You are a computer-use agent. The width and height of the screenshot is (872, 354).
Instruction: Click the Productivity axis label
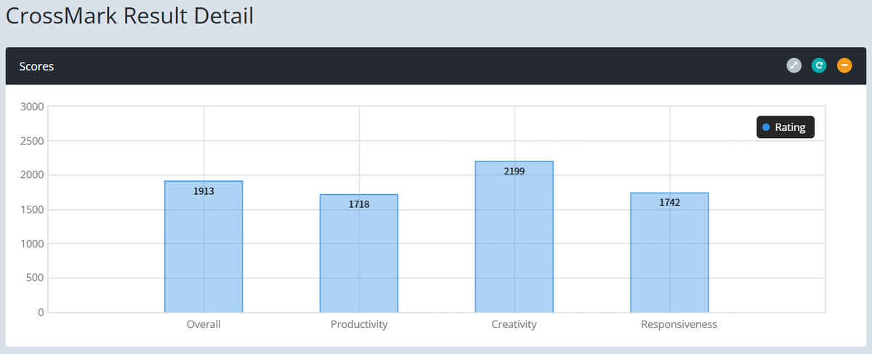tap(359, 324)
